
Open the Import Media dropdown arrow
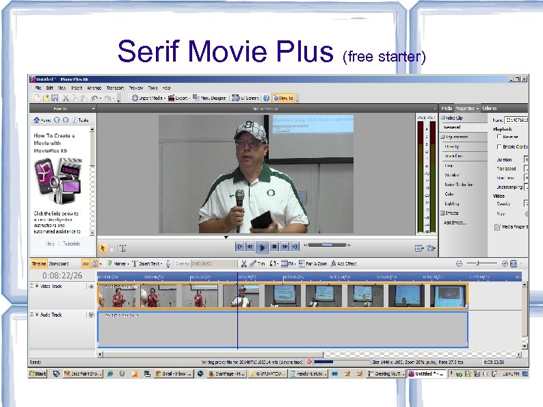(x=165, y=99)
